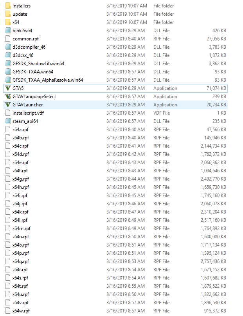Click the x64w.rpf file icon

click(x=8, y=311)
